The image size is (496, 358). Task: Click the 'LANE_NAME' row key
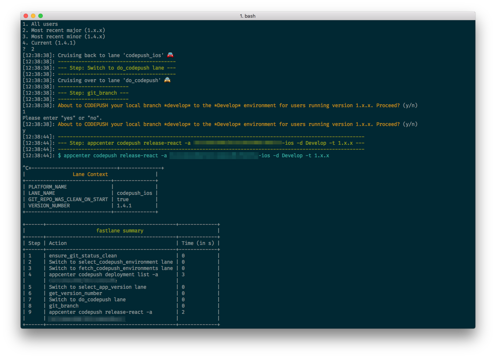[x=42, y=193]
